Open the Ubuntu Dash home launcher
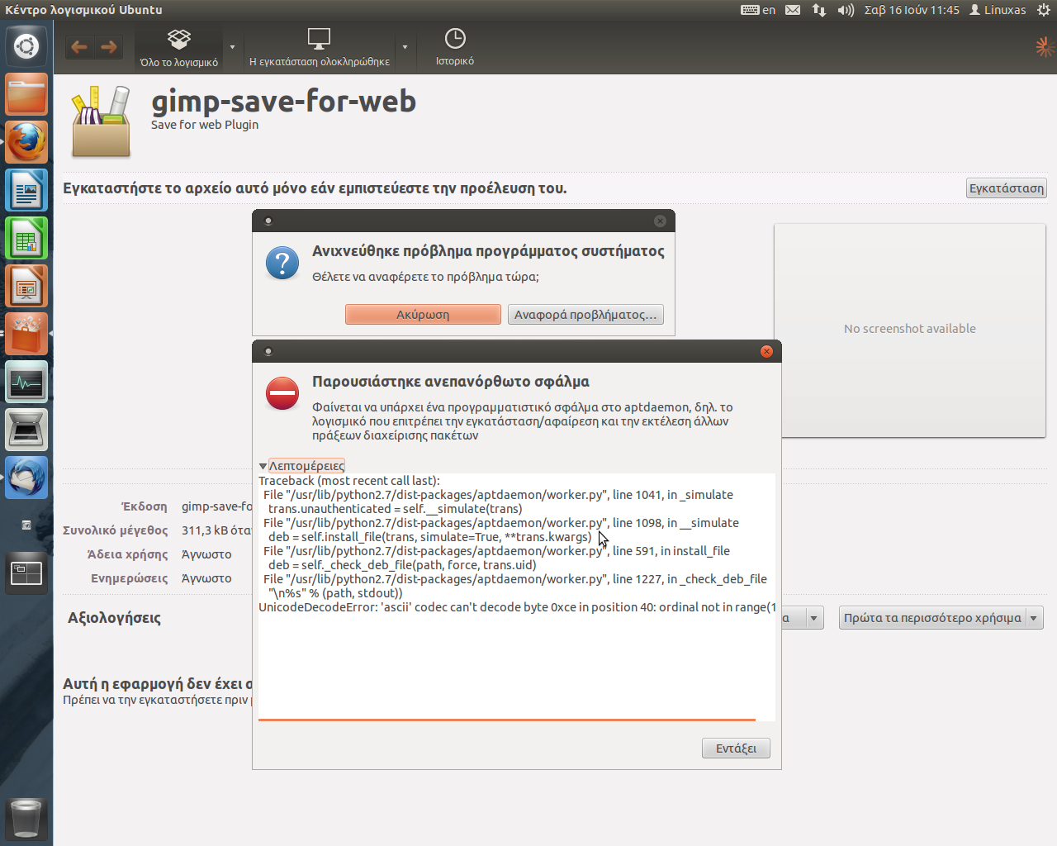The image size is (1057, 846). pyautogui.click(x=26, y=46)
